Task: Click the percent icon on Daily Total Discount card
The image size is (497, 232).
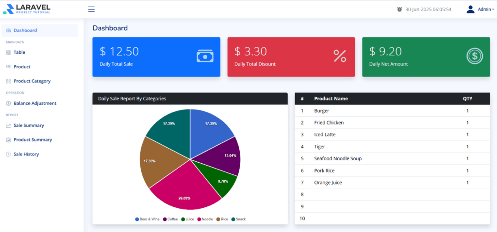Action: click(x=340, y=56)
